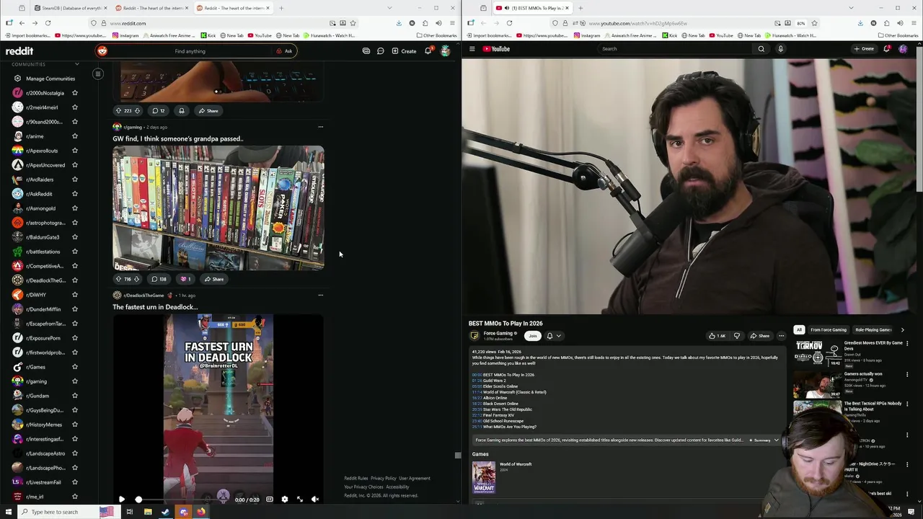Screen dimensions: 923x519
Task: Open Reddit chat icon in header
Action: point(380,51)
